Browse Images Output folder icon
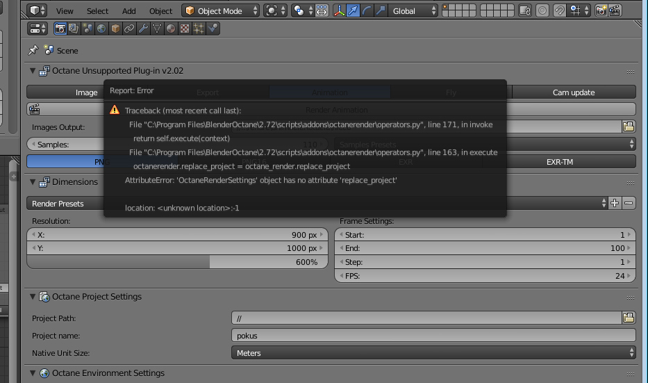This screenshot has height=383, width=648. tap(629, 127)
